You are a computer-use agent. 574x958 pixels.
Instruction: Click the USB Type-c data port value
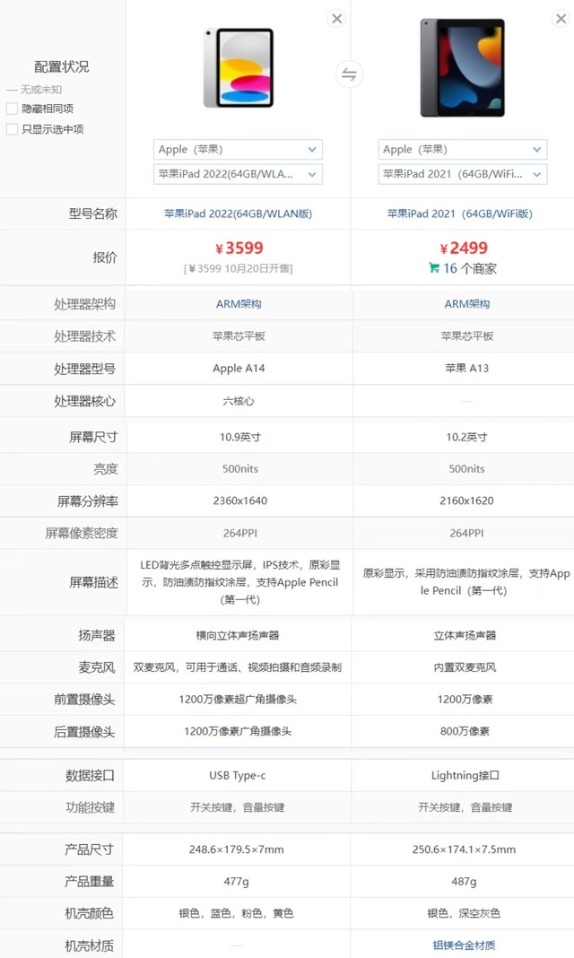[x=238, y=775]
